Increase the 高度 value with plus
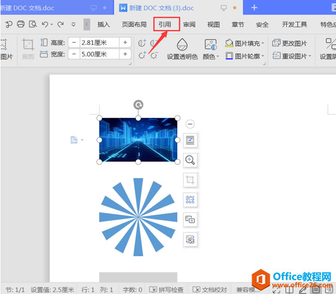Screen dimensions: 336x294 [125, 42]
